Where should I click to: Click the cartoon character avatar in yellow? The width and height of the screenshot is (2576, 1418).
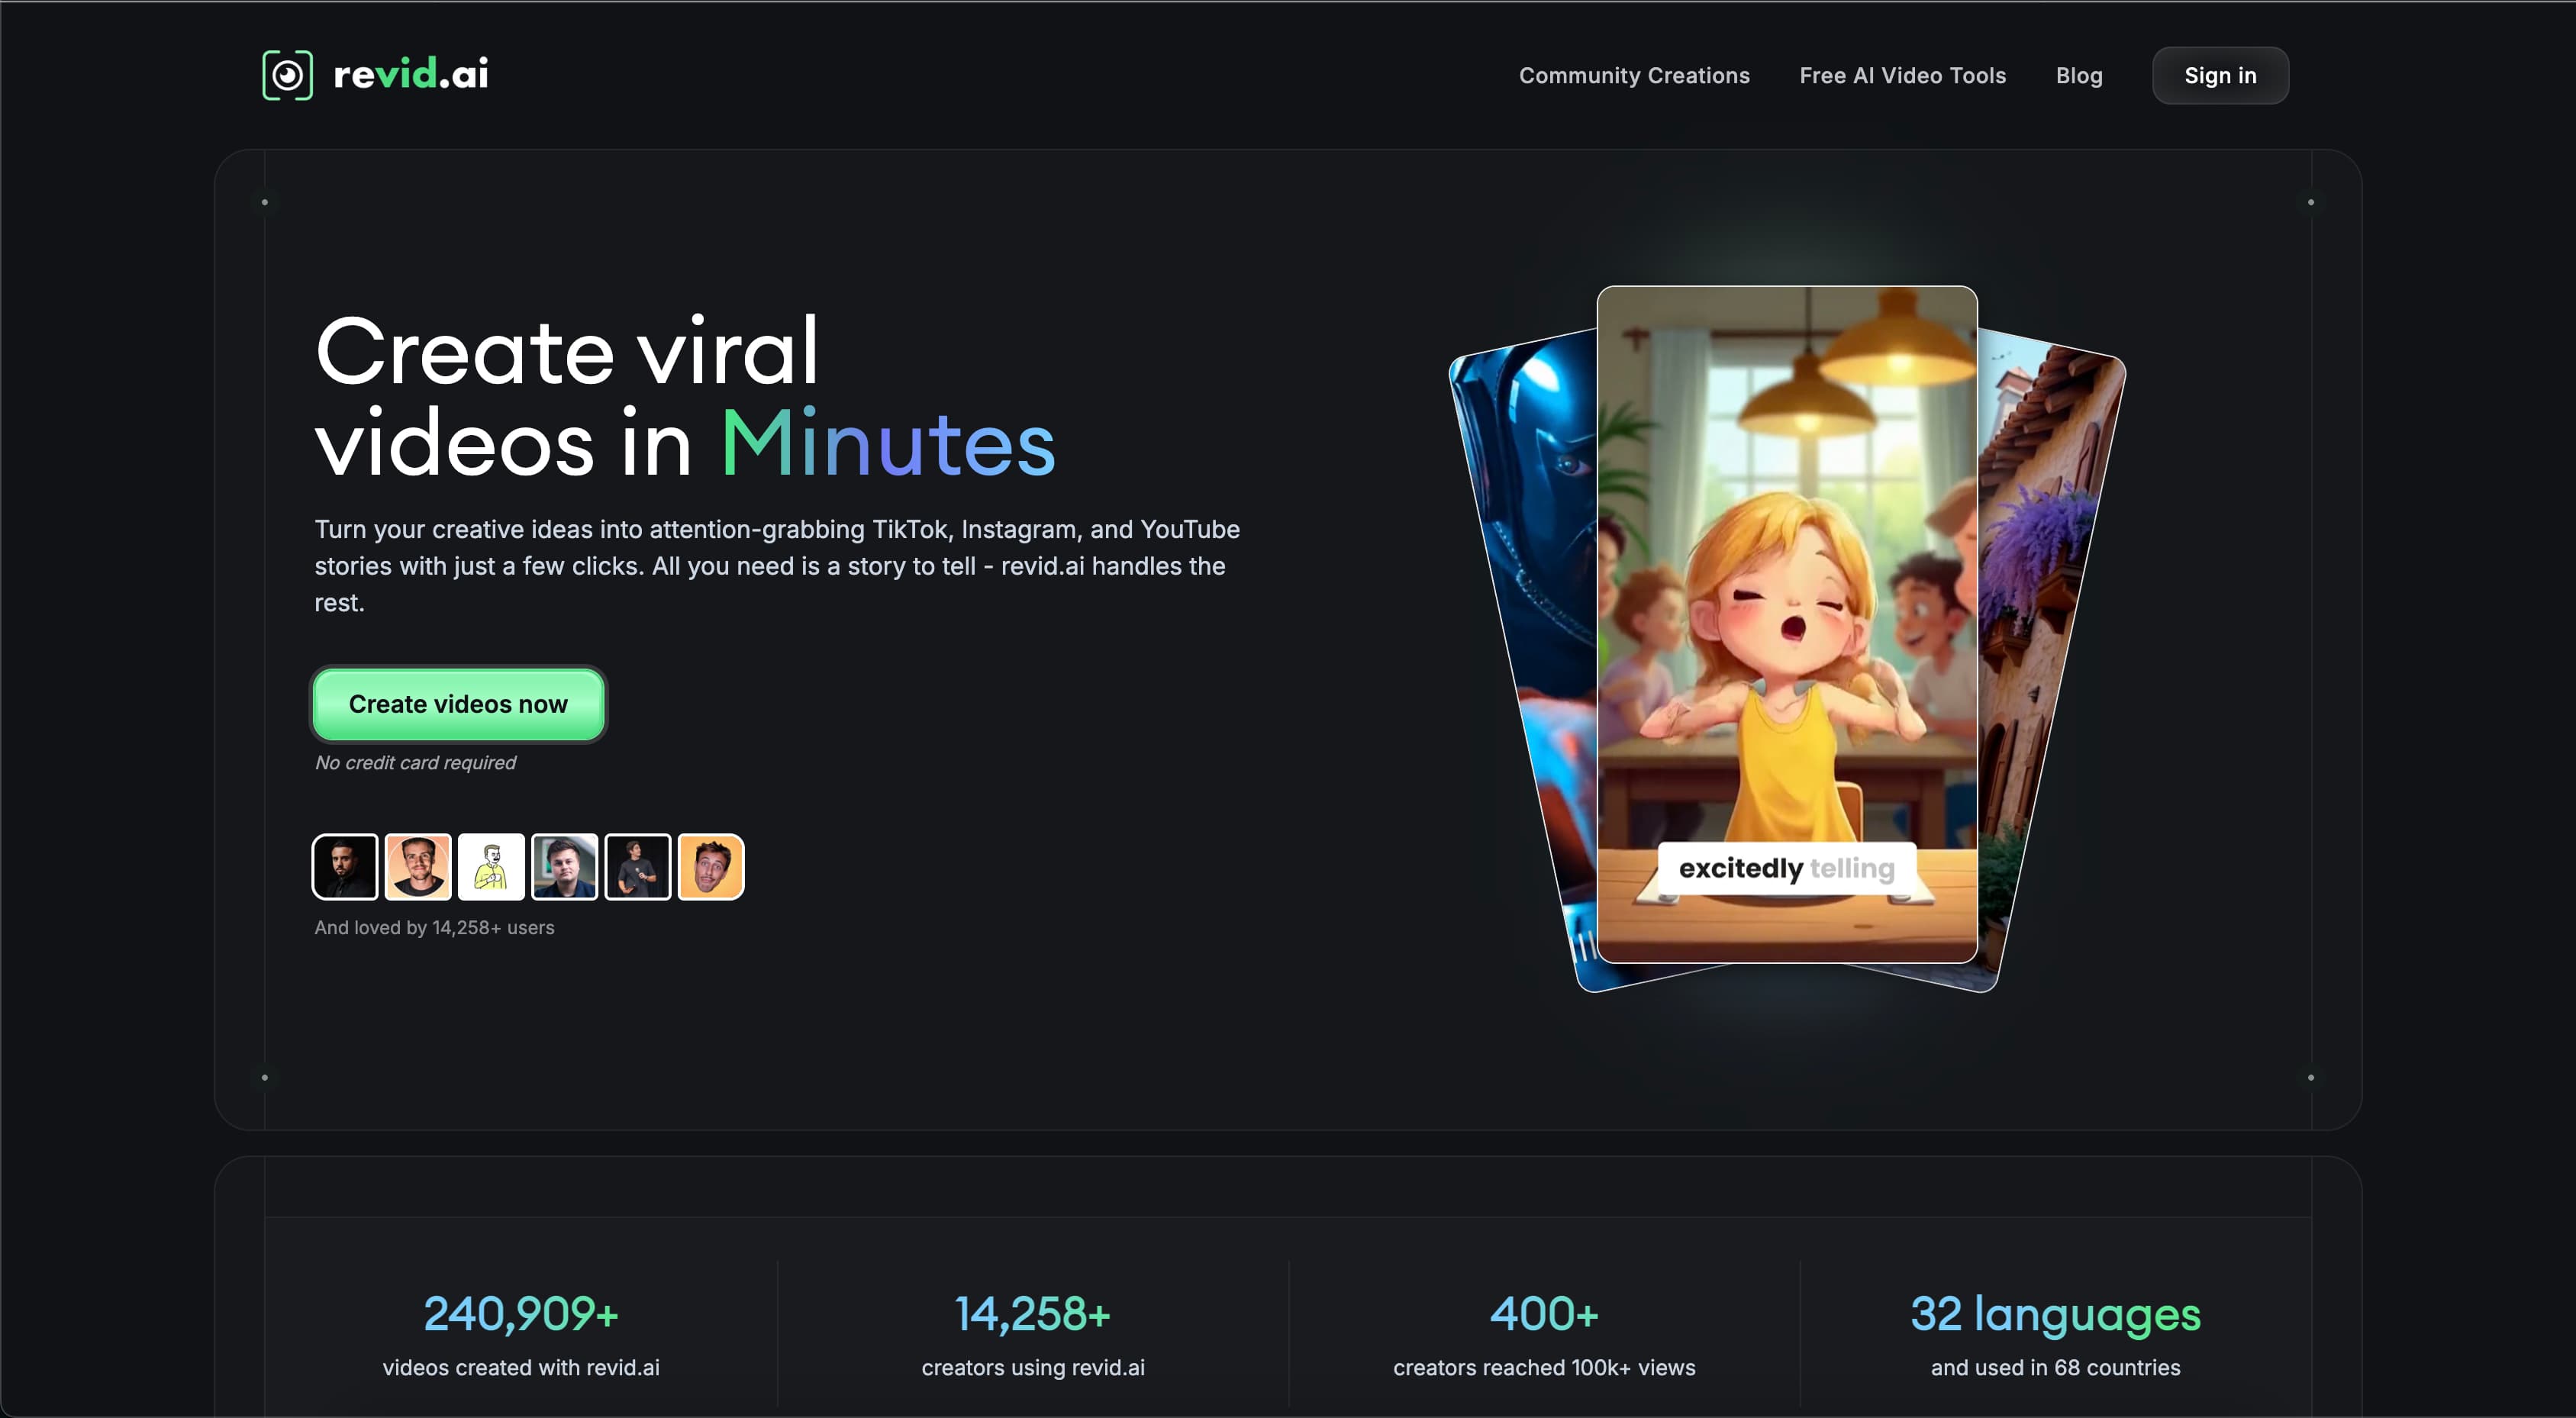491,867
